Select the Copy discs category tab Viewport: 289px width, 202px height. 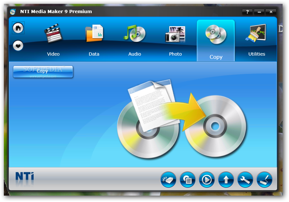tap(216, 41)
